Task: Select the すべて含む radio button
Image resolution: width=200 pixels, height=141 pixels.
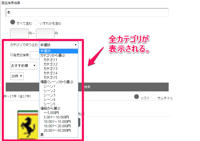Action: (13, 22)
